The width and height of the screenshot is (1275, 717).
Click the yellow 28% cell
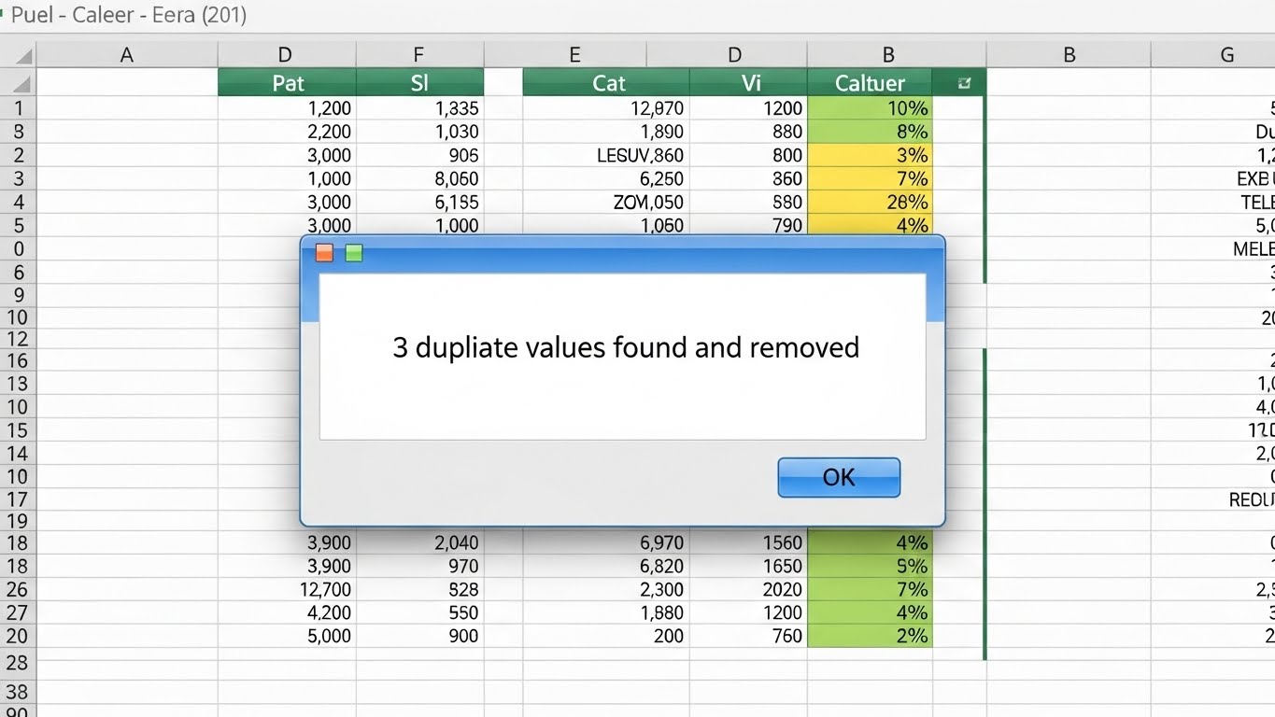tap(870, 202)
